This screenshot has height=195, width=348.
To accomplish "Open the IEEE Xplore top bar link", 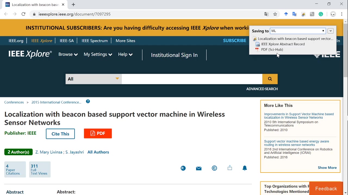I will (x=42, y=41).
